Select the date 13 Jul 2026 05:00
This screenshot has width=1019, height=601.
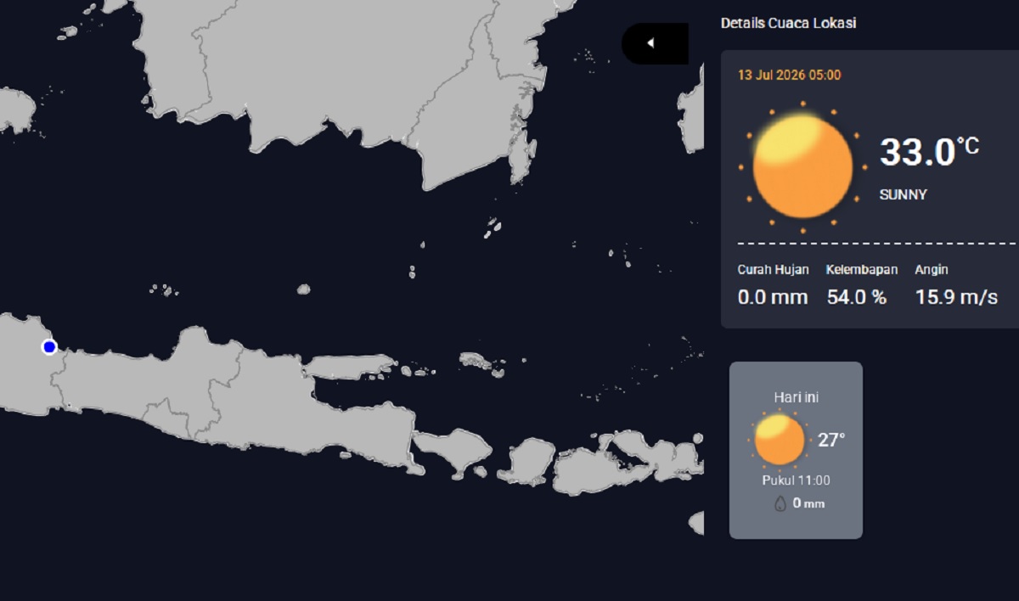coord(789,75)
